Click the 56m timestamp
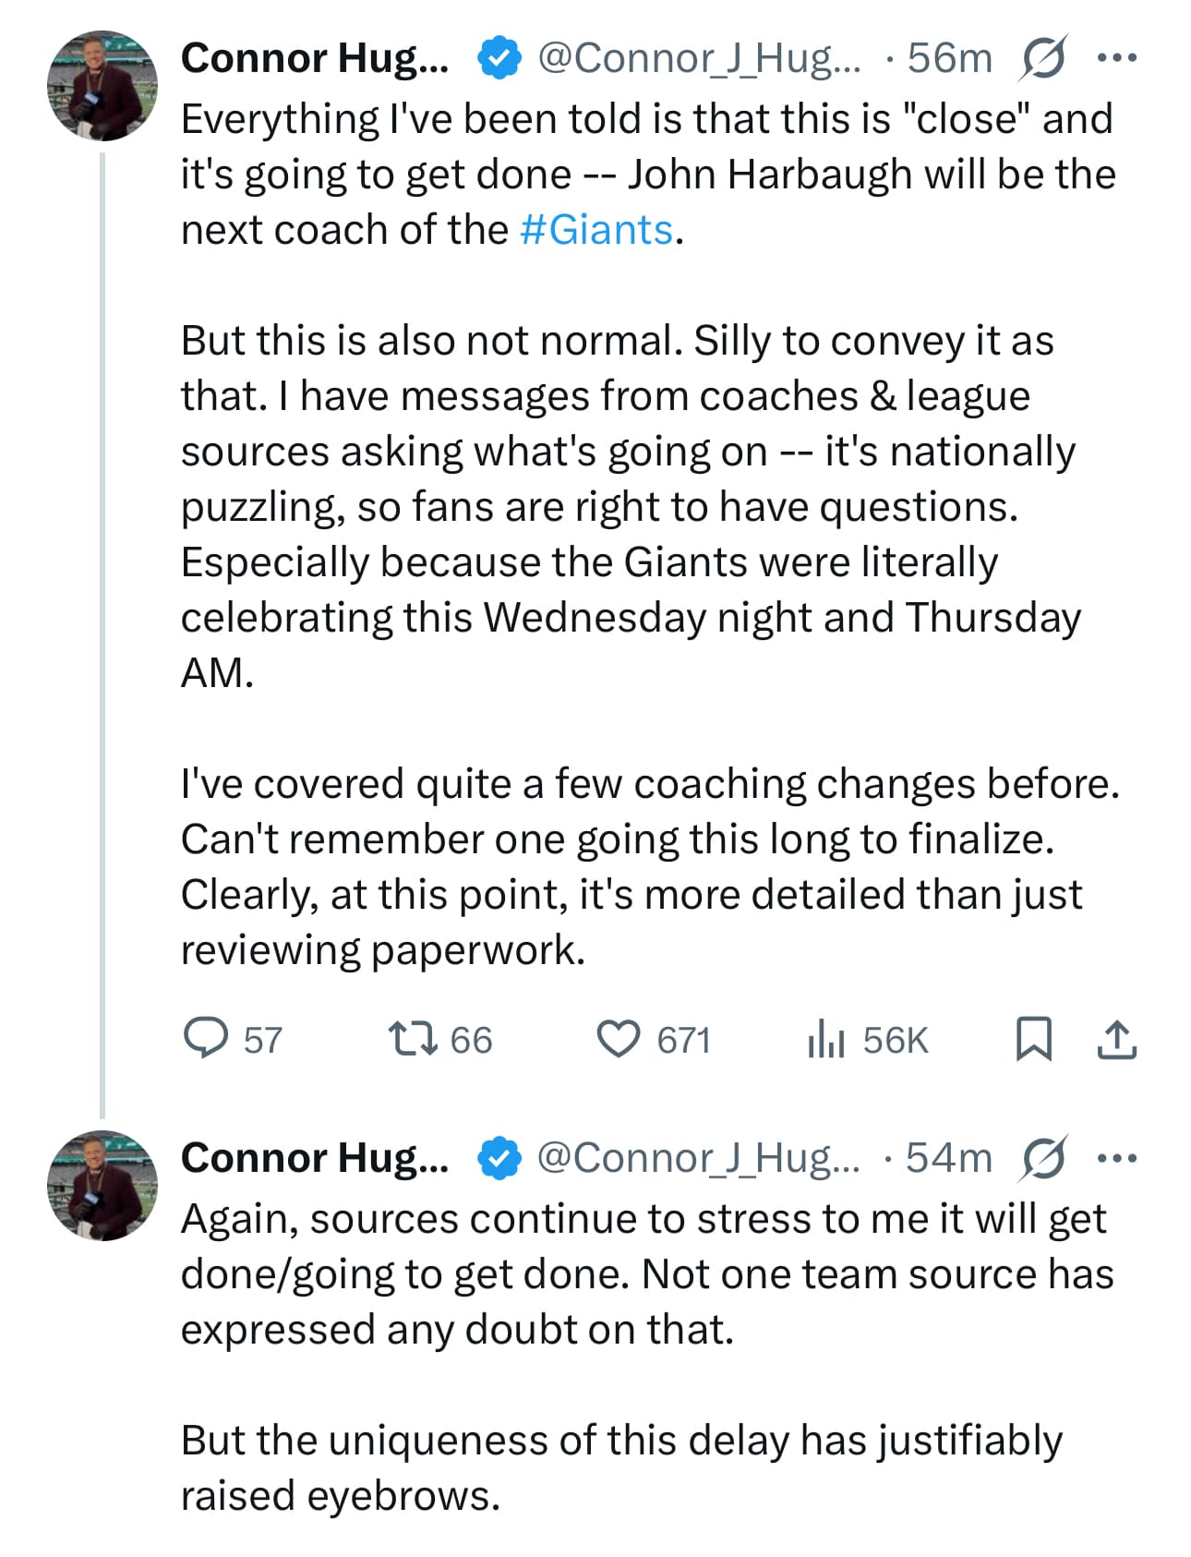 [949, 58]
